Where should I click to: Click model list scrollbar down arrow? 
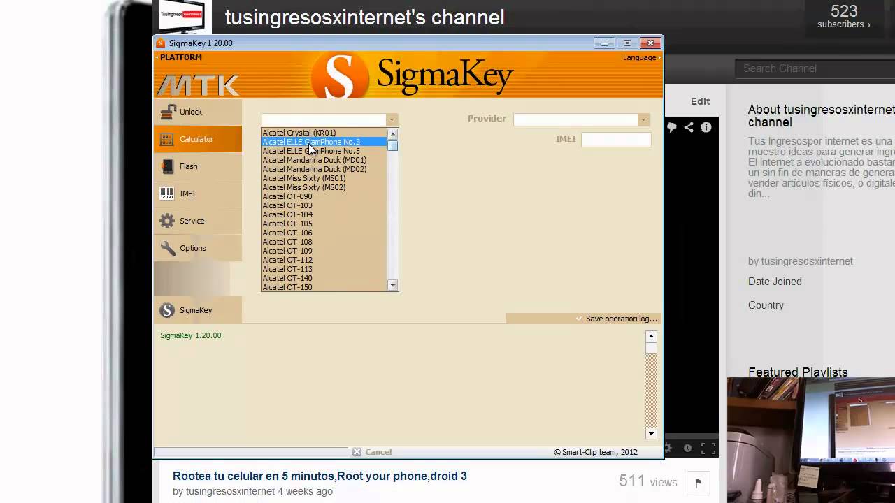coord(392,285)
